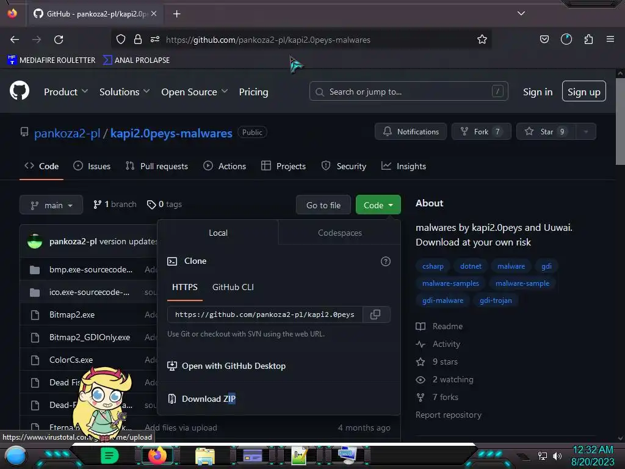Open the Actions tab

click(x=225, y=166)
